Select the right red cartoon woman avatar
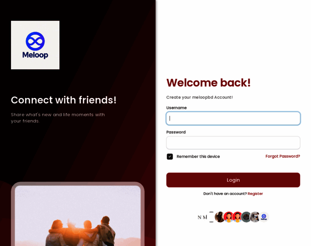311x246 pixels. pyautogui.click(x=237, y=217)
